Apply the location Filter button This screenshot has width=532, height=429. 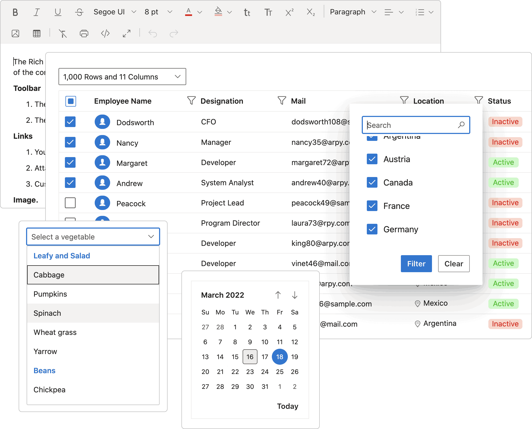coord(416,264)
